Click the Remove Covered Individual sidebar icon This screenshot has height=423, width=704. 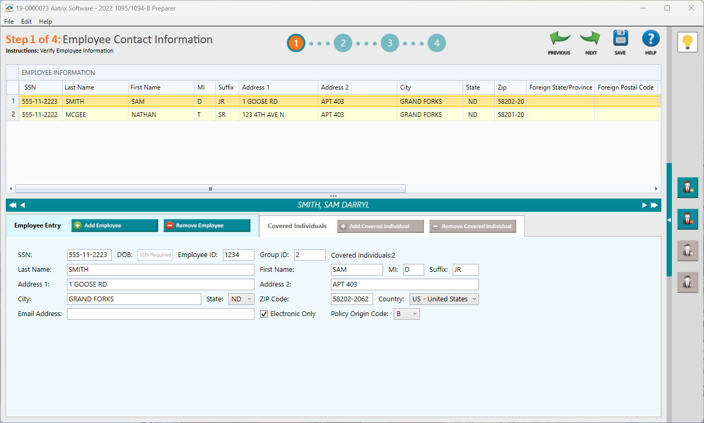688,282
